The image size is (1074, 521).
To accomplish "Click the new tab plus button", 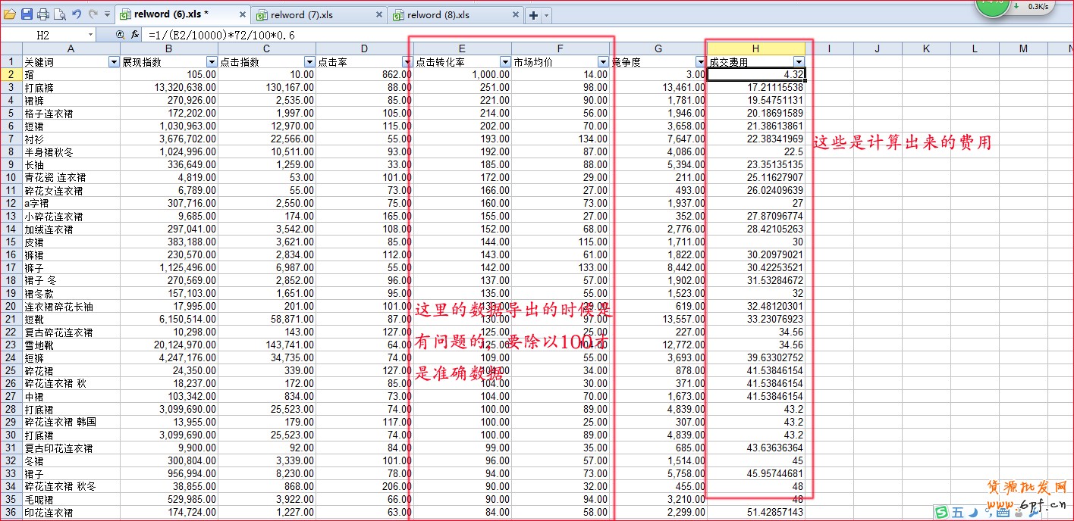I will (x=533, y=15).
